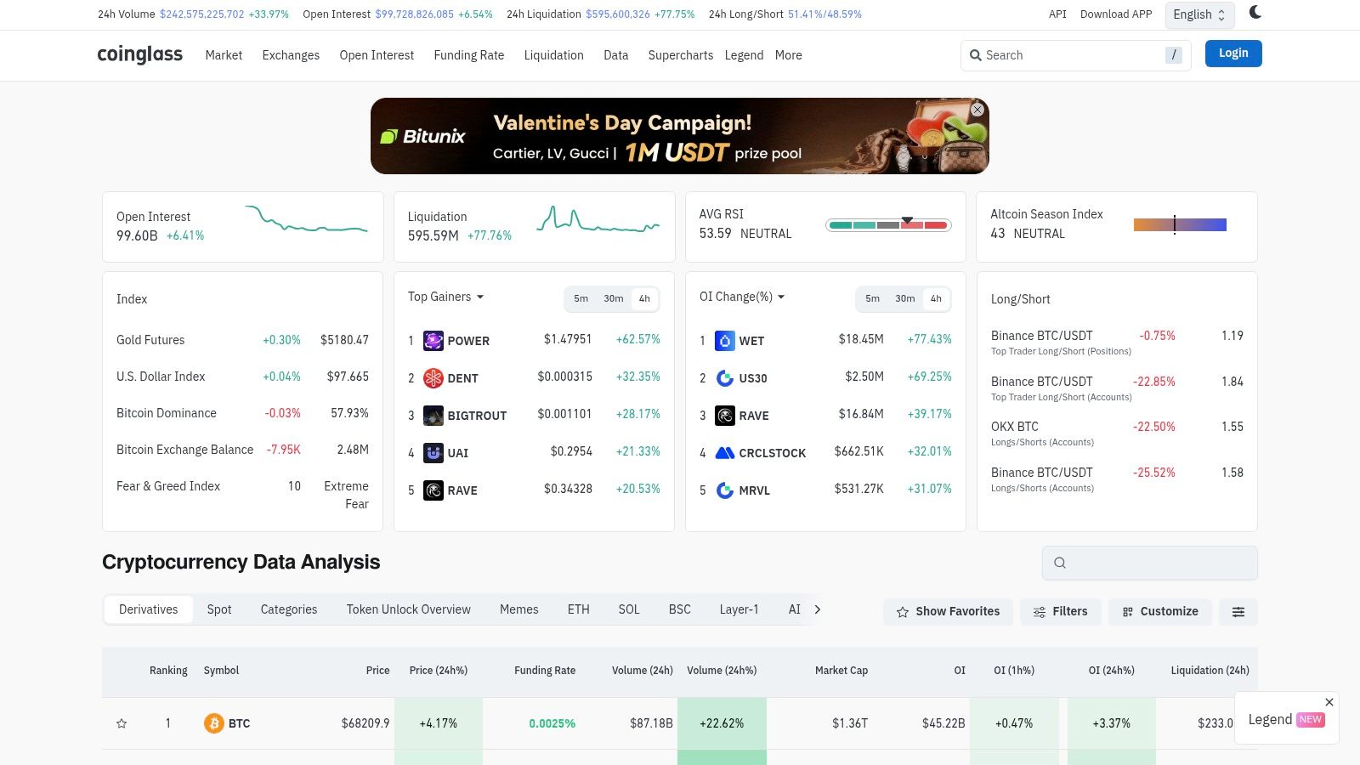Screen dimensions: 1360x765
Task: Switch to the Spot tab
Action: point(219,609)
